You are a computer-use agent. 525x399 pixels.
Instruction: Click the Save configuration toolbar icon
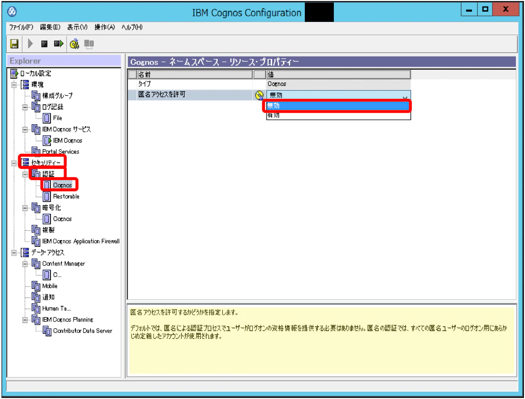click(x=14, y=44)
